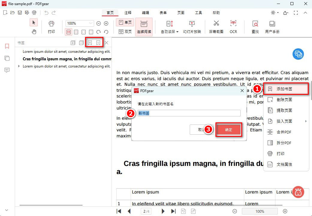Open the 100% zoom dropdown in ribbon

(80, 23)
